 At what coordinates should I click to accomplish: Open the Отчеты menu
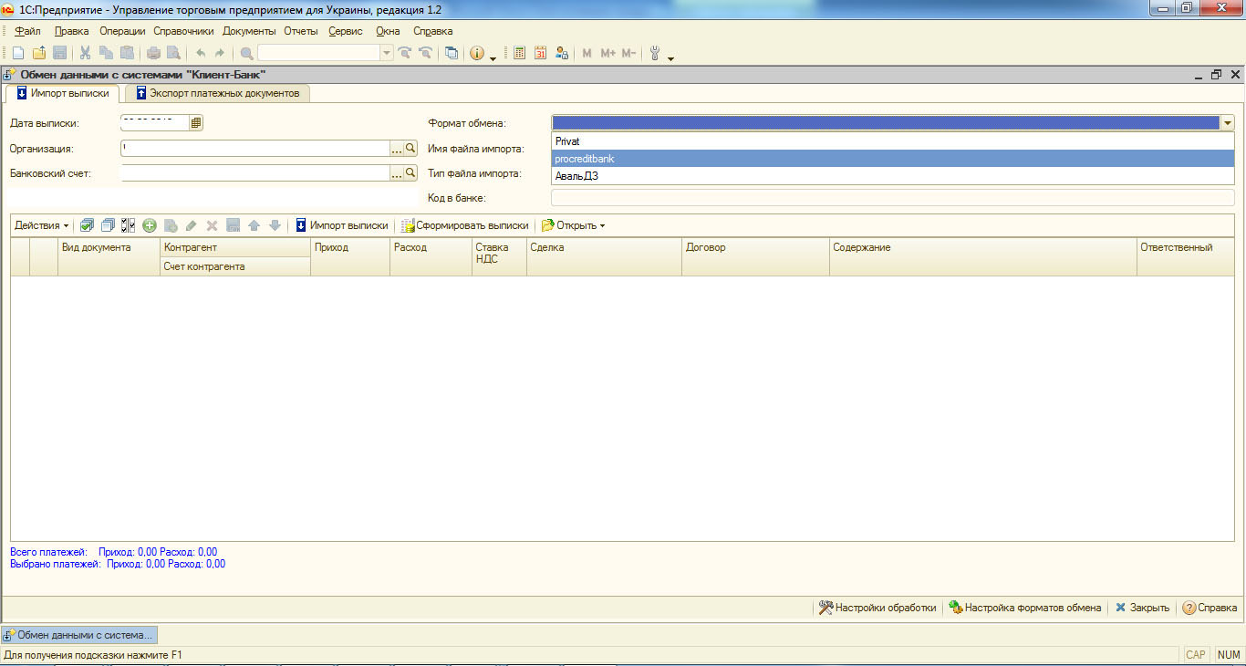coord(301,31)
